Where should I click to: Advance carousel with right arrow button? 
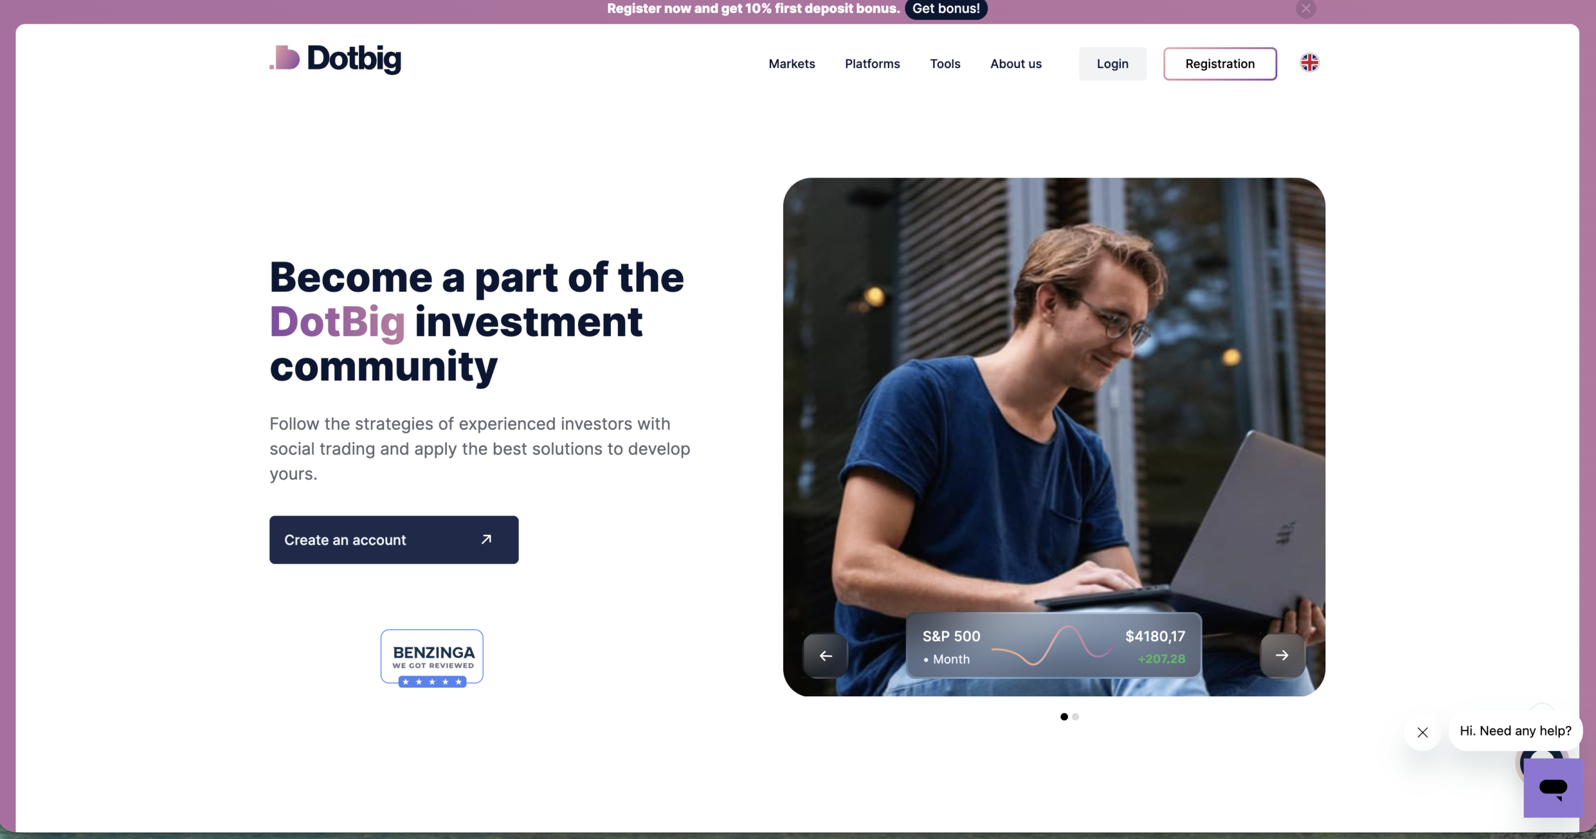point(1282,655)
